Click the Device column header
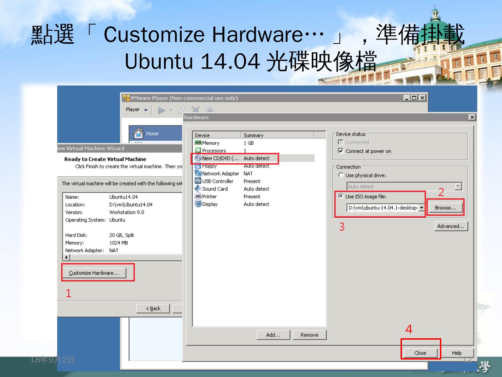 pyautogui.click(x=216, y=135)
